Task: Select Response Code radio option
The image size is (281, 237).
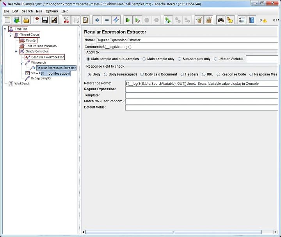Action: pyautogui.click(x=218, y=74)
